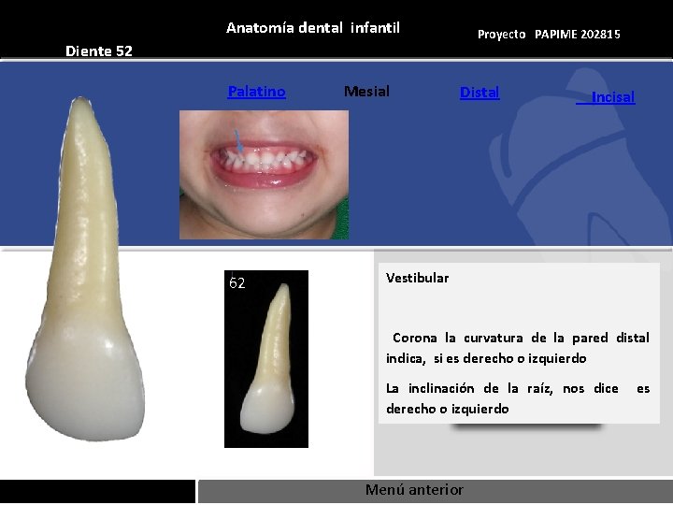Click the Menú anterior button
The image size is (673, 505).
click(435, 490)
